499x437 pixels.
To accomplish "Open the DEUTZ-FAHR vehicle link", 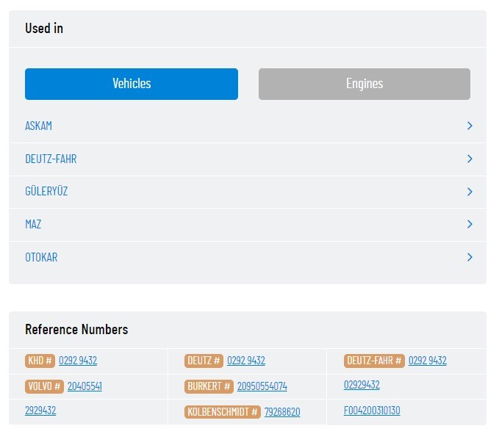I will (x=51, y=159).
